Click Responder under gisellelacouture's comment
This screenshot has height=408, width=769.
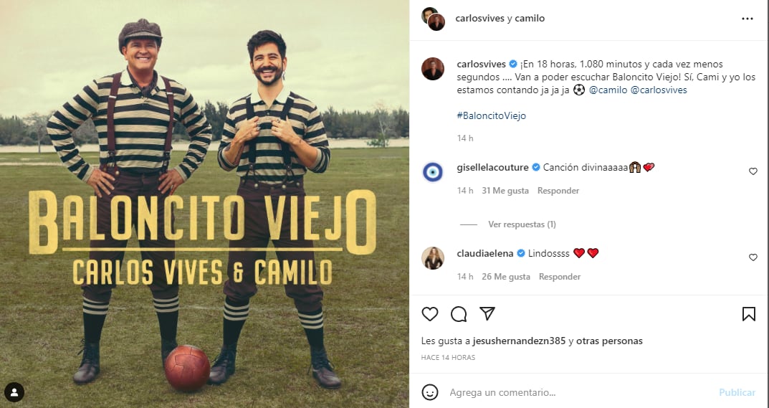558,191
